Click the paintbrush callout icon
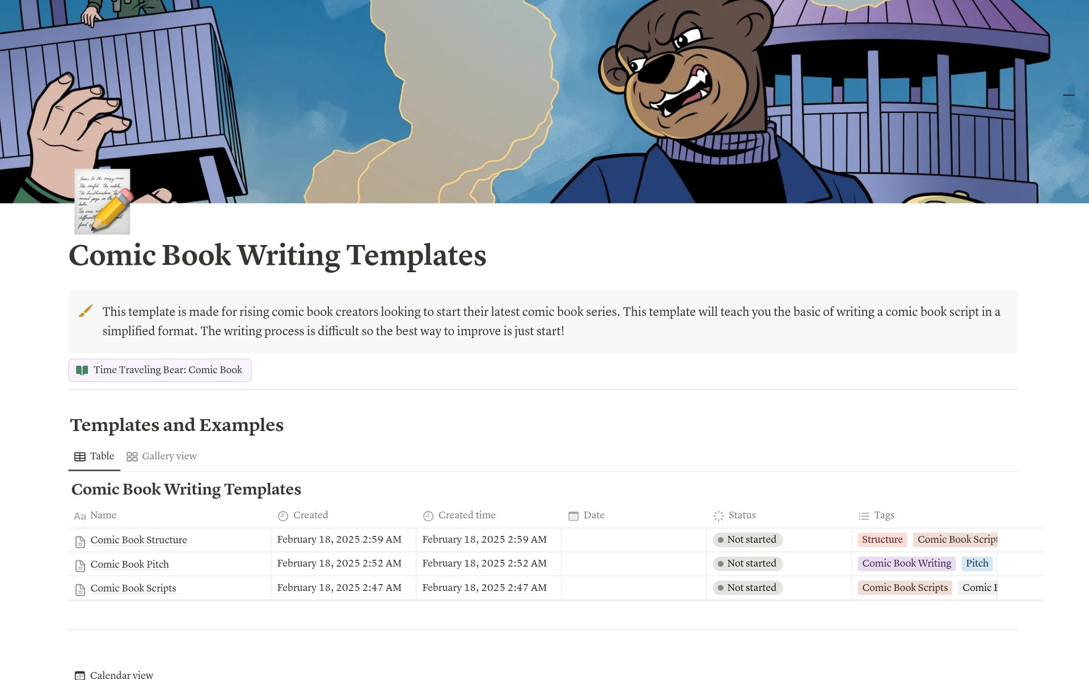1089x680 pixels. point(86,311)
